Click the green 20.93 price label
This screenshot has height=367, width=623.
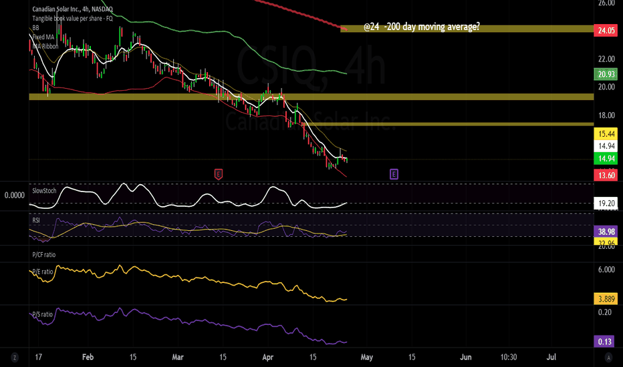tap(606, 74)
